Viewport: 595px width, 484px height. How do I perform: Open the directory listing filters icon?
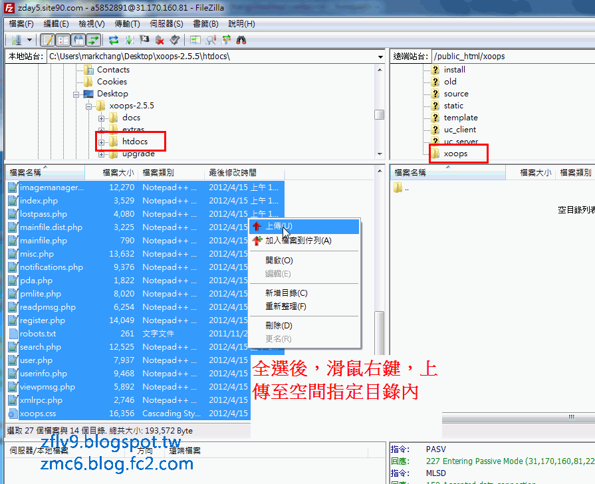click(x=195, y=40)
